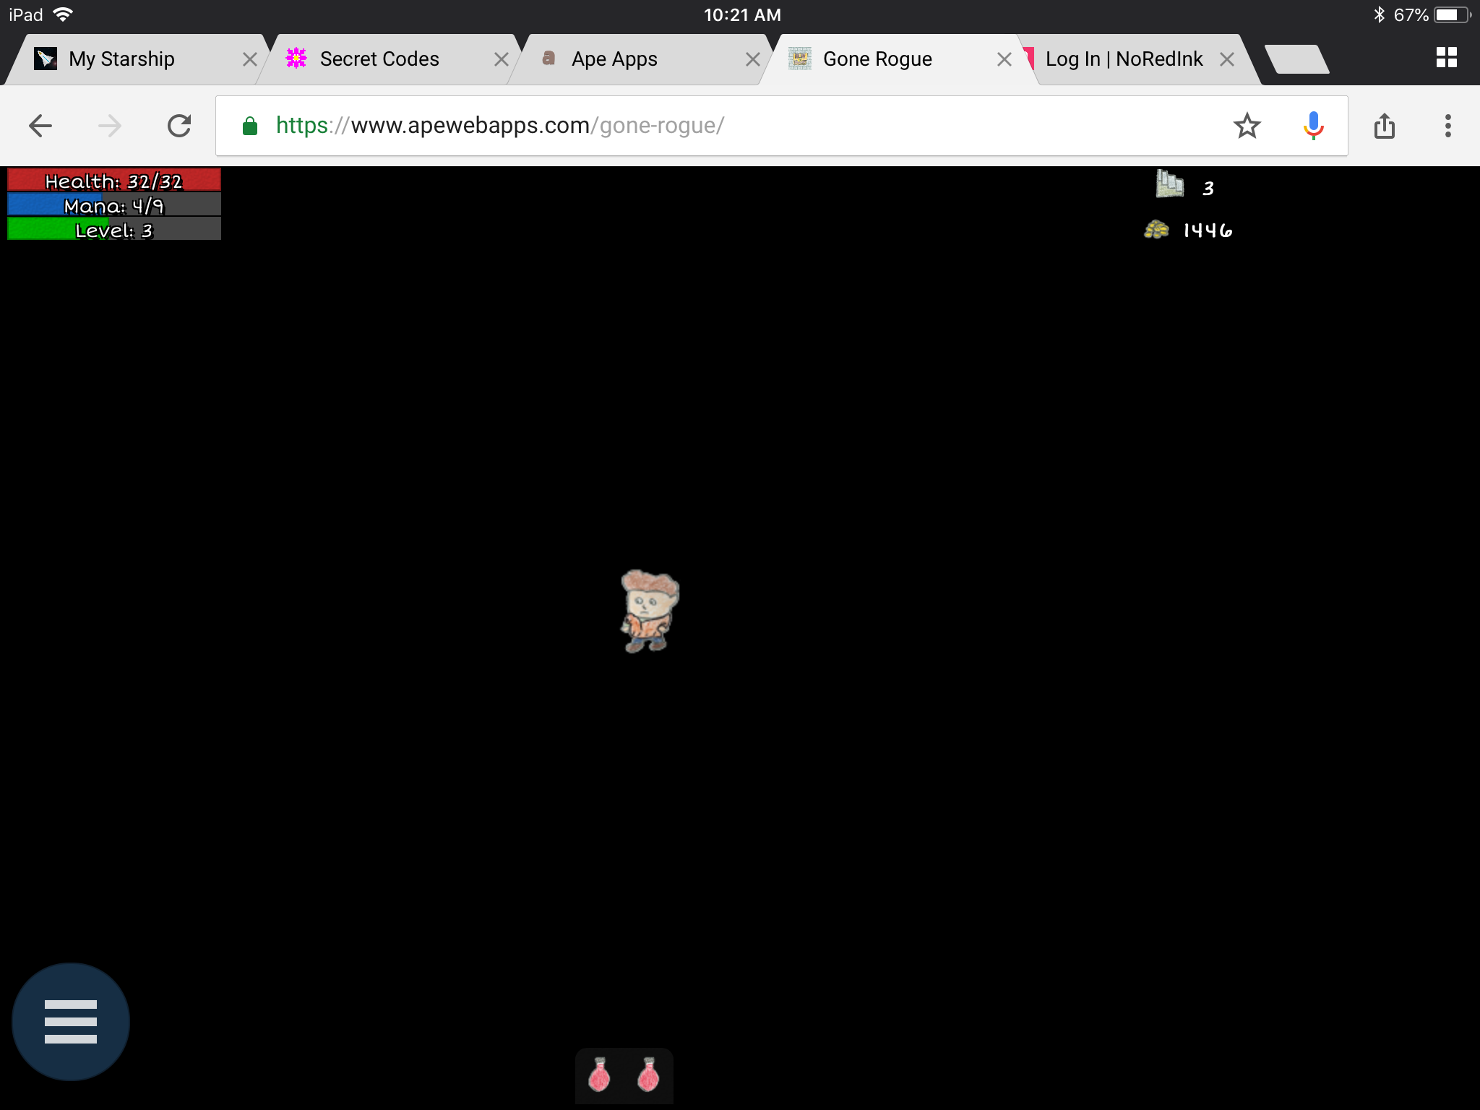
Task: Start voice search with microphone
Action: [1313, 126]
